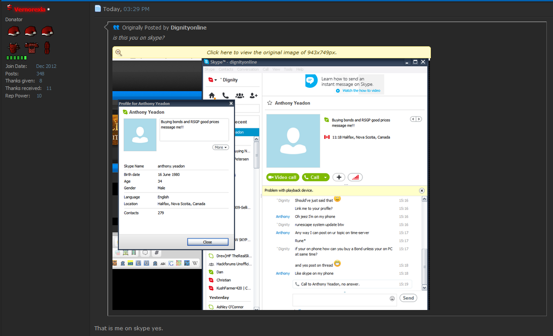Viewport: 553px width, 336px height.
Task: Click the mood message box in profile dialog
Action: (x=194, y=130)
